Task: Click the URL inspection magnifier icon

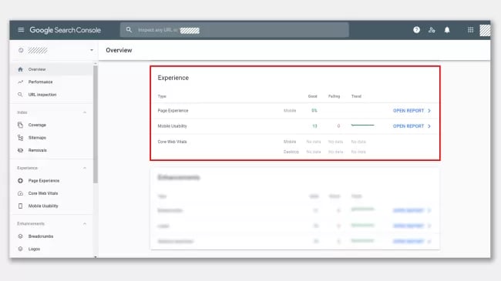Action: [20, 95]
